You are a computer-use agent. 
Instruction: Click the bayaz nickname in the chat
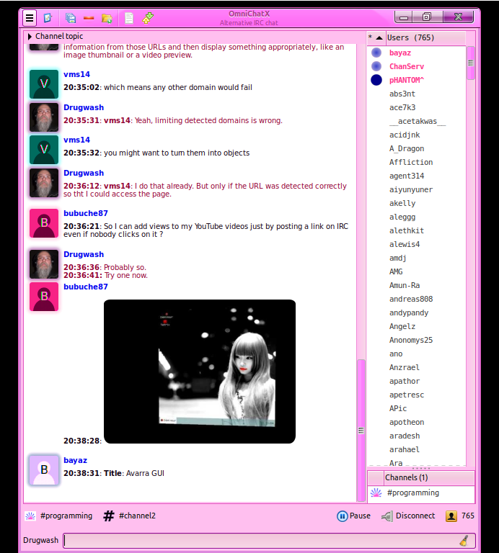(x=75, y=460)
